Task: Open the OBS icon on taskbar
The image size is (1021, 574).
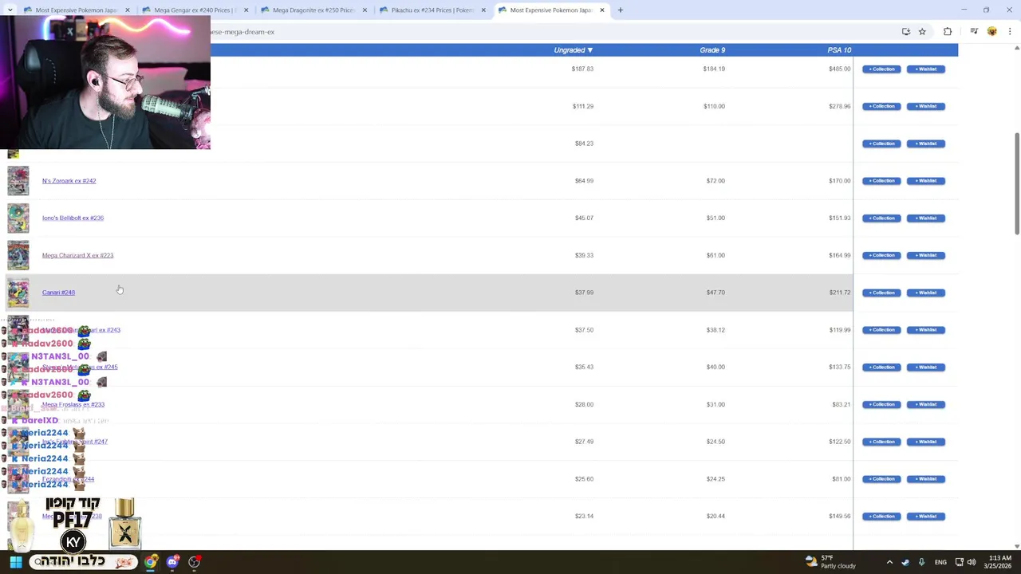Action: click(x=194, y=562)
